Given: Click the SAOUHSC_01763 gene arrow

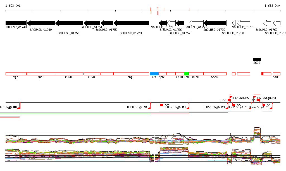Looking at the screenshot, I should click(x=277, y=23).
